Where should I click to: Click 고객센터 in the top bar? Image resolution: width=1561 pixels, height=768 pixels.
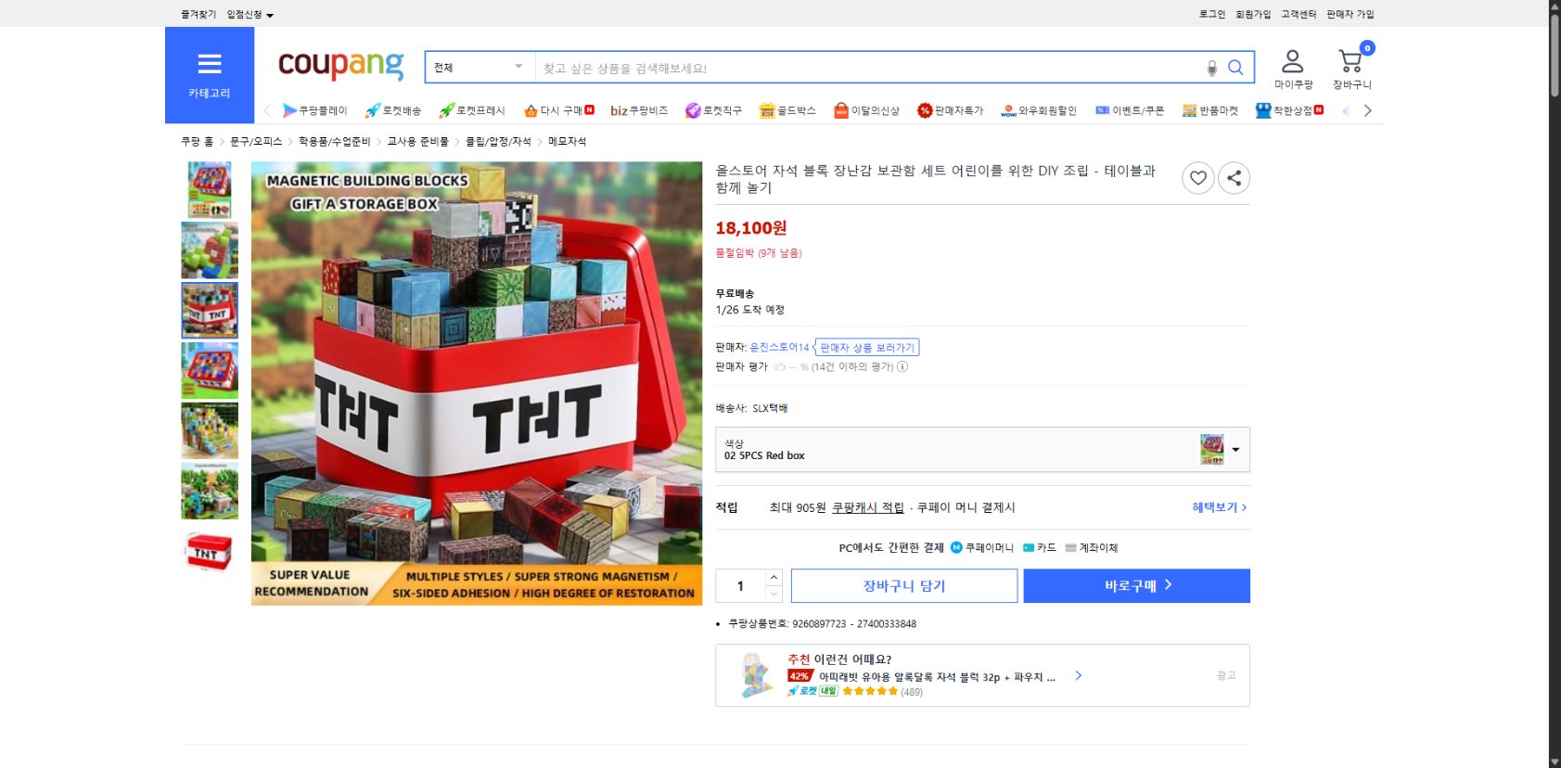[1299, 14]
